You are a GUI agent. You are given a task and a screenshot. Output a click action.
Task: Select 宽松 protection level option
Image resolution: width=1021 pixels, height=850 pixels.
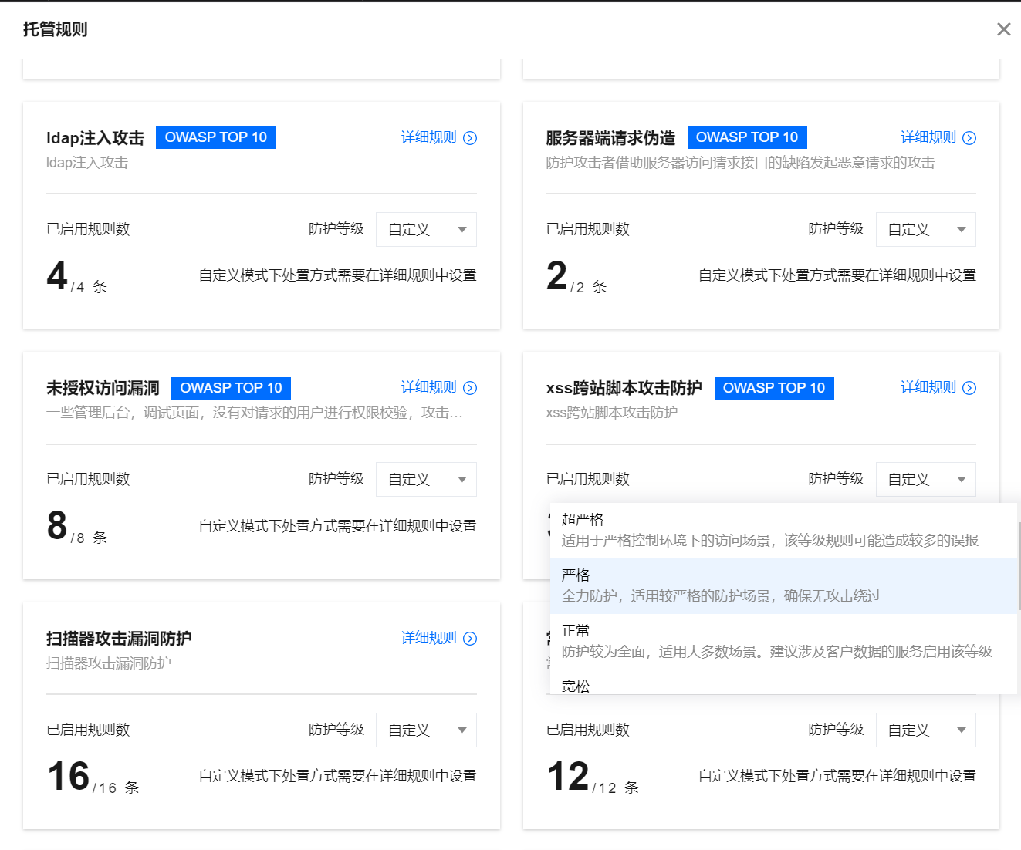[x=783, y=683]
